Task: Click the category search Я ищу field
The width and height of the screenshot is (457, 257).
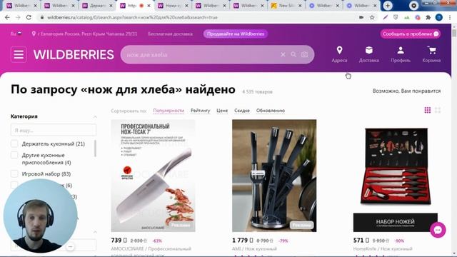Action: pos(54,130)
